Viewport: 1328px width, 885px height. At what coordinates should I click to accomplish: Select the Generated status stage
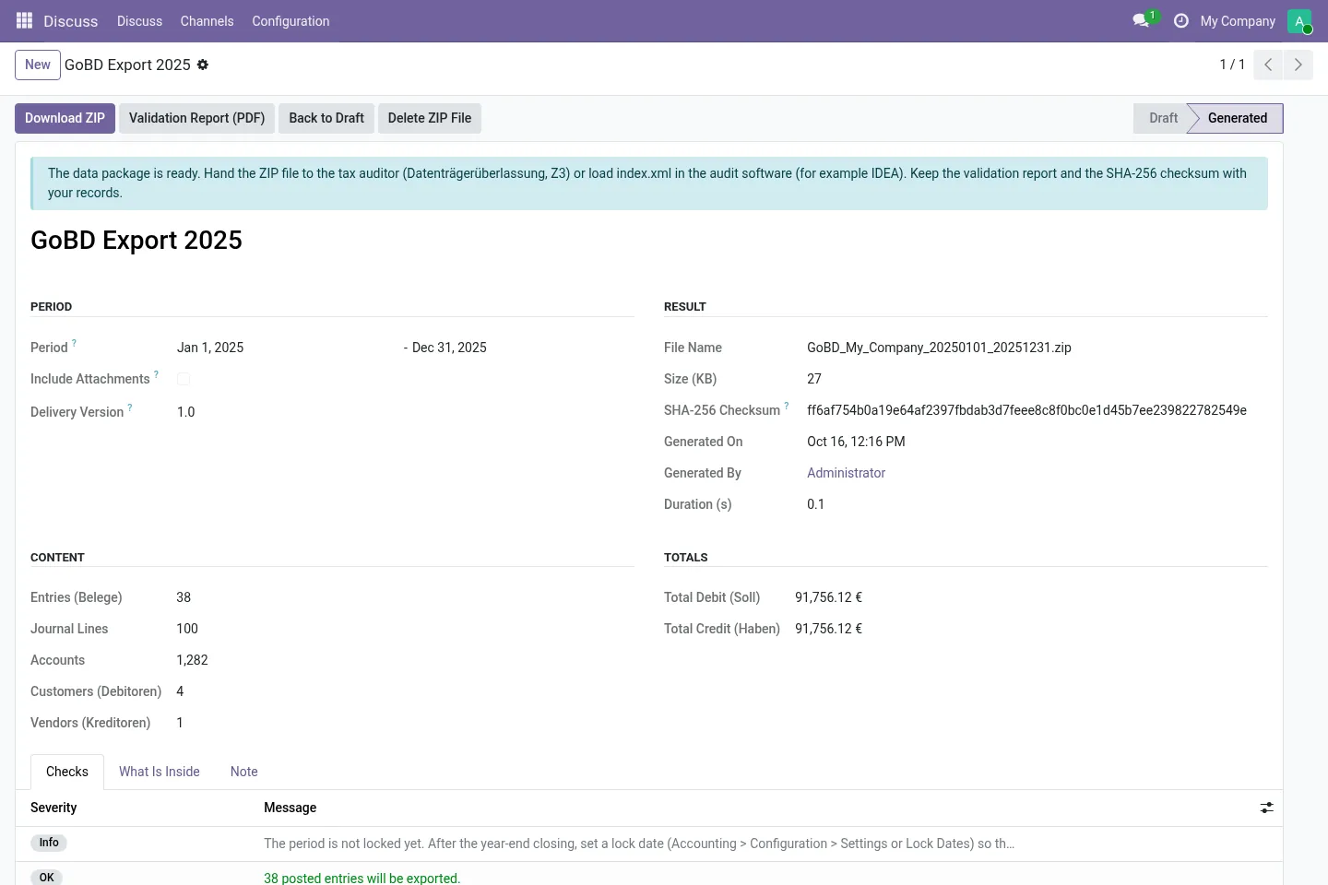[1237, 118]
